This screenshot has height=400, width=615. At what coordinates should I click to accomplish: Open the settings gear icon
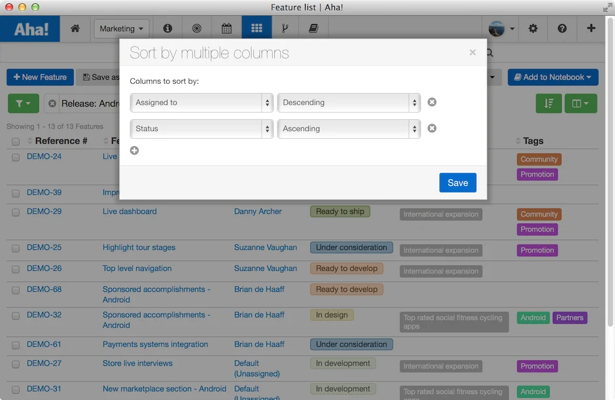tap(533, 28)
